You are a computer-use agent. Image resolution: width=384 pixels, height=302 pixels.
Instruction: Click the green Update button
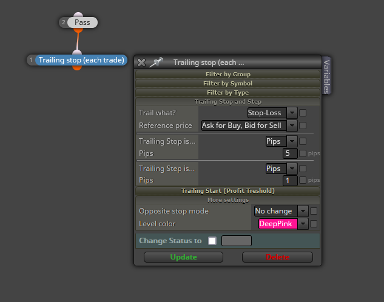pos(183,257)
